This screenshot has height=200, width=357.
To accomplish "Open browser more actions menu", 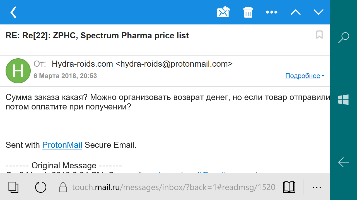I will [317, 187].
